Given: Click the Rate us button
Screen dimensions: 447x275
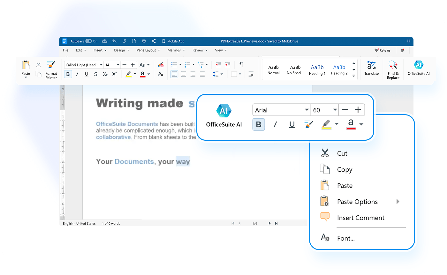Looking at the screenshot, I should pyautogui.click(x=383, y=50).
